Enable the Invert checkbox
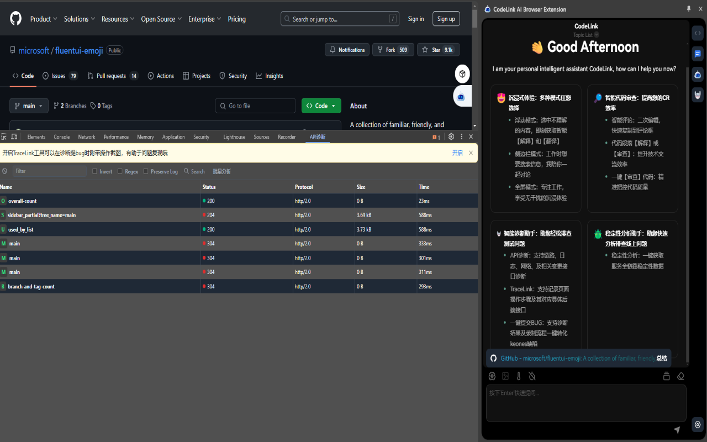 95,171
